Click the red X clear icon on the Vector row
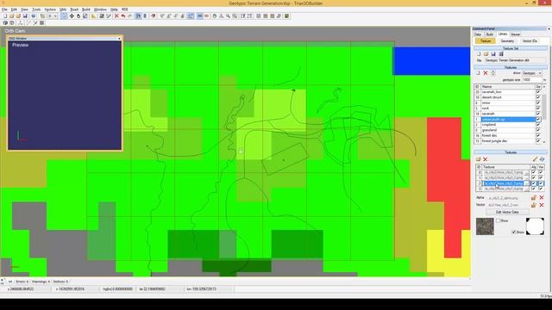 tap(542, 205)
